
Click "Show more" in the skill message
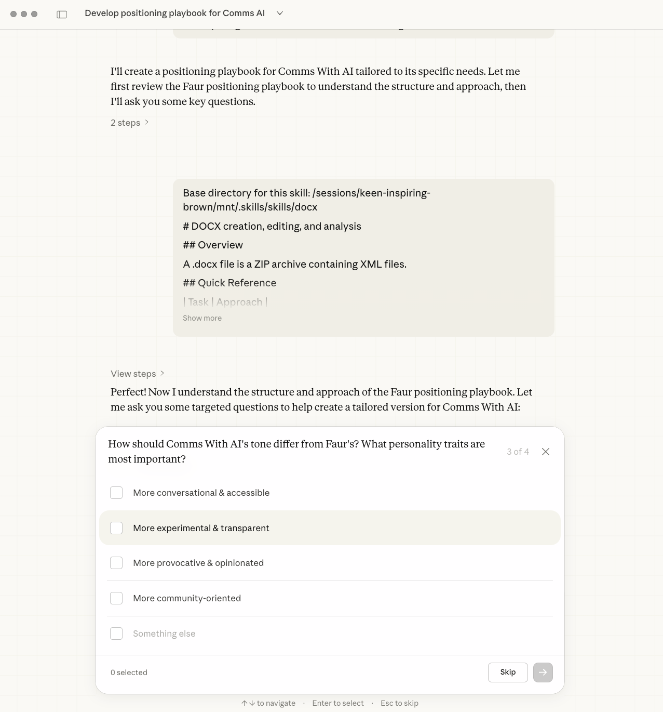202,318
